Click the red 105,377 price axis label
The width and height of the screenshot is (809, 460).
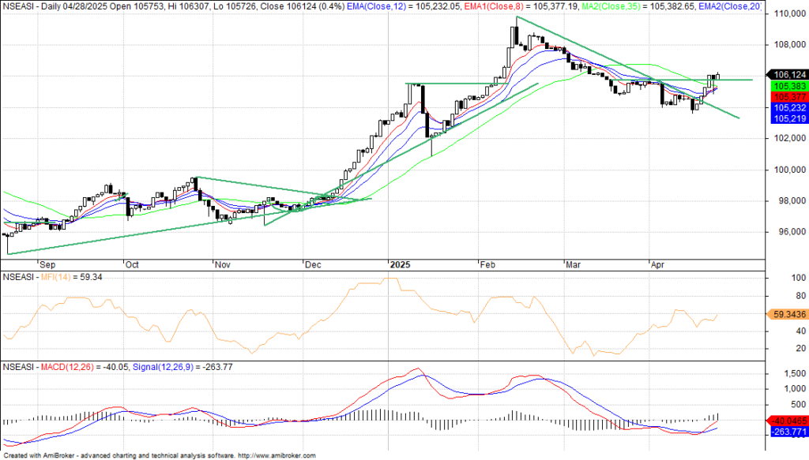pos(787,96)
